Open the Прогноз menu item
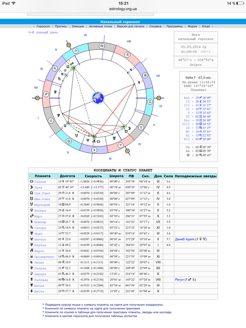The height and width of the screenshot is (328, 246). tap(61, 26)
